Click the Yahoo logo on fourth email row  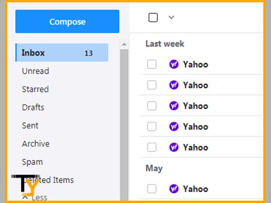tap(174, 126)
